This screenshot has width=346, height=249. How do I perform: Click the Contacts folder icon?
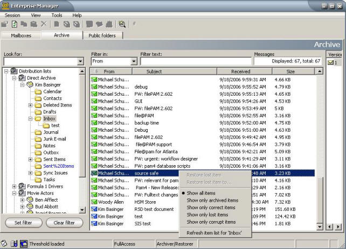point(38,98)
